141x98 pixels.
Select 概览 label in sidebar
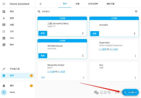pyautogui.click(x=12, y=11)
